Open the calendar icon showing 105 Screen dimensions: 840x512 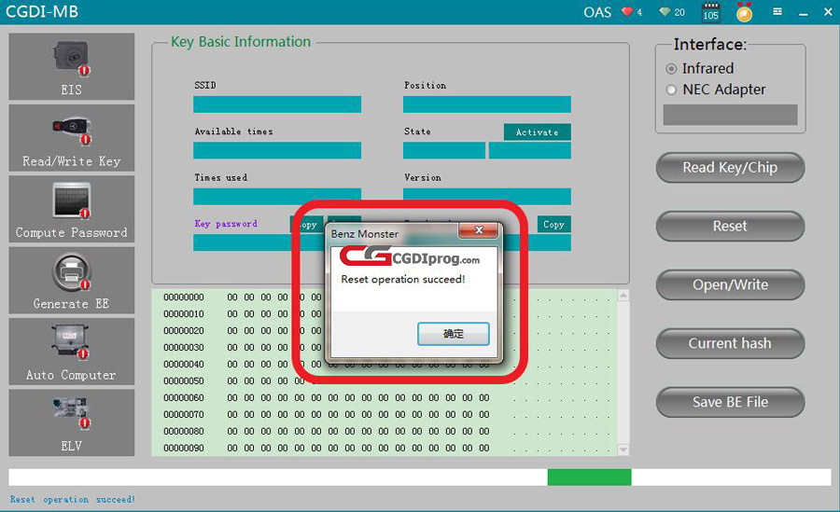click(711, 12)
